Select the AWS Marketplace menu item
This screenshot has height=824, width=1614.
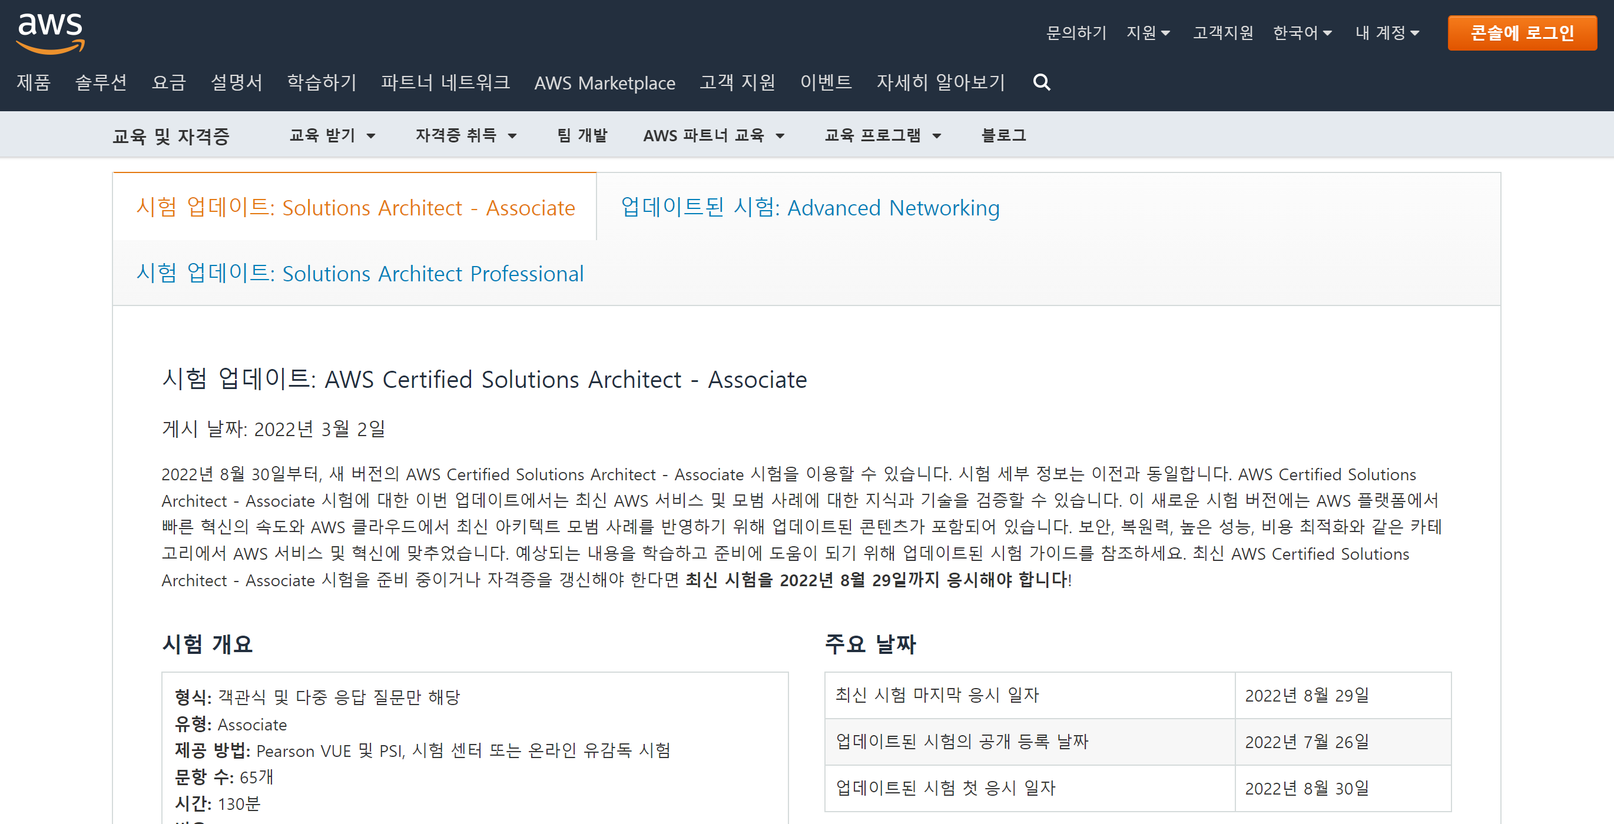coord(604,82)
